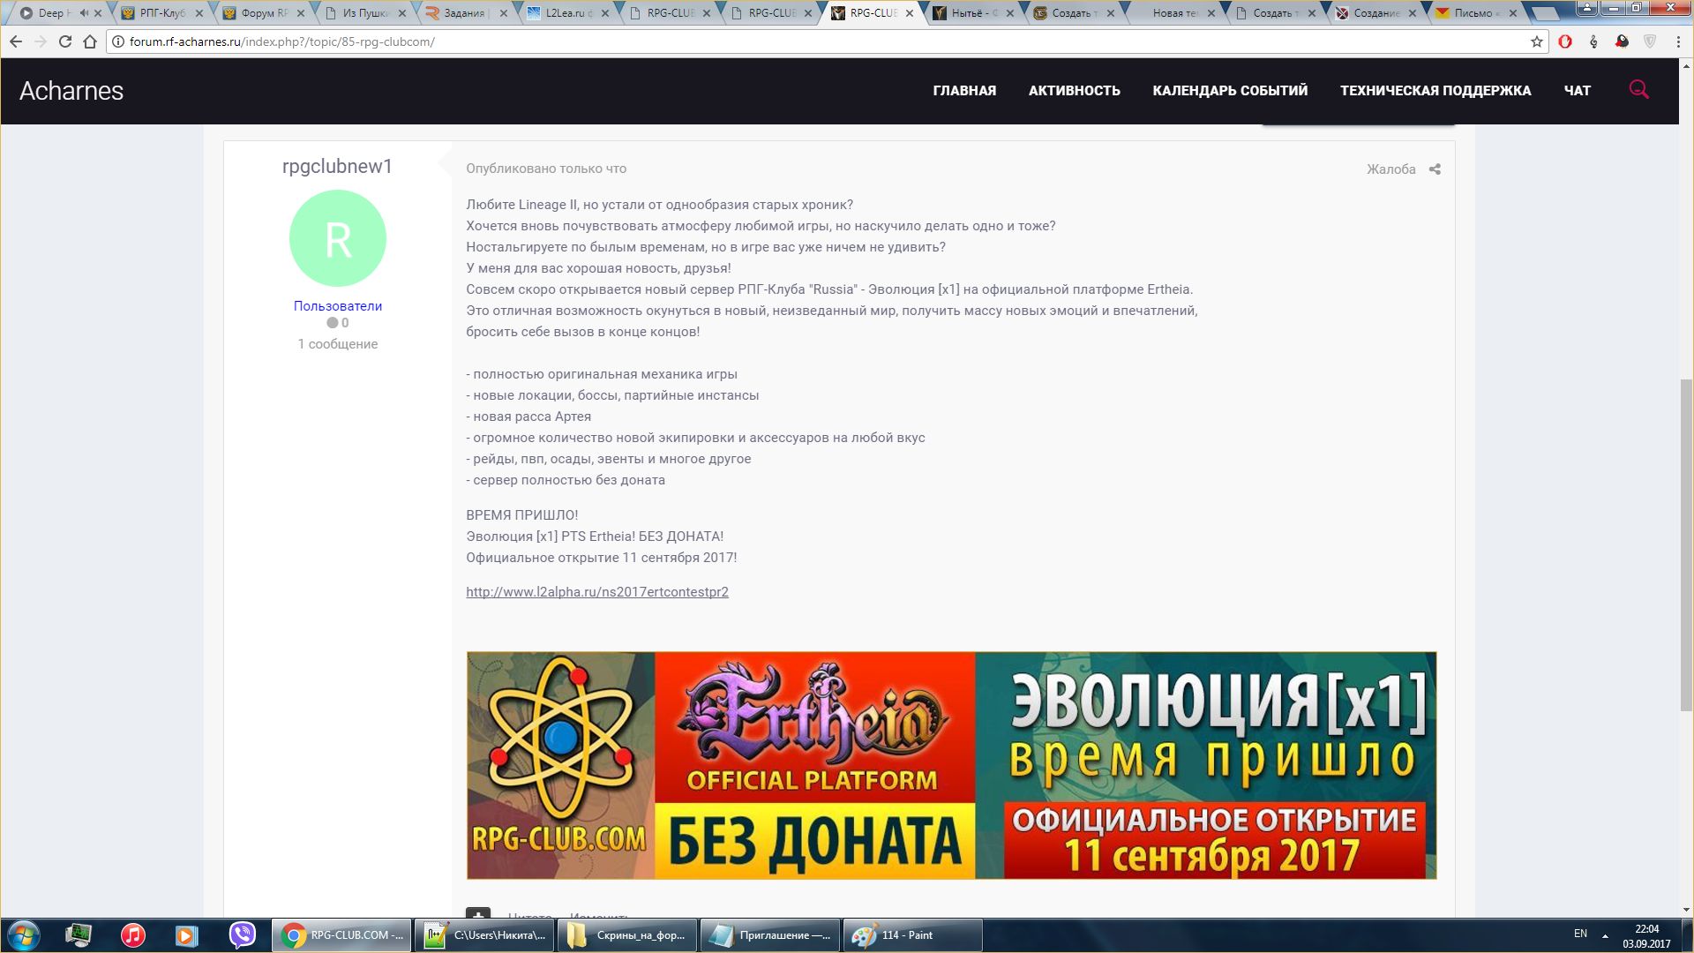This screenshot has width=1694, height=953.
Task: Go to the browser home page
Action: click(x=90, y=41)
